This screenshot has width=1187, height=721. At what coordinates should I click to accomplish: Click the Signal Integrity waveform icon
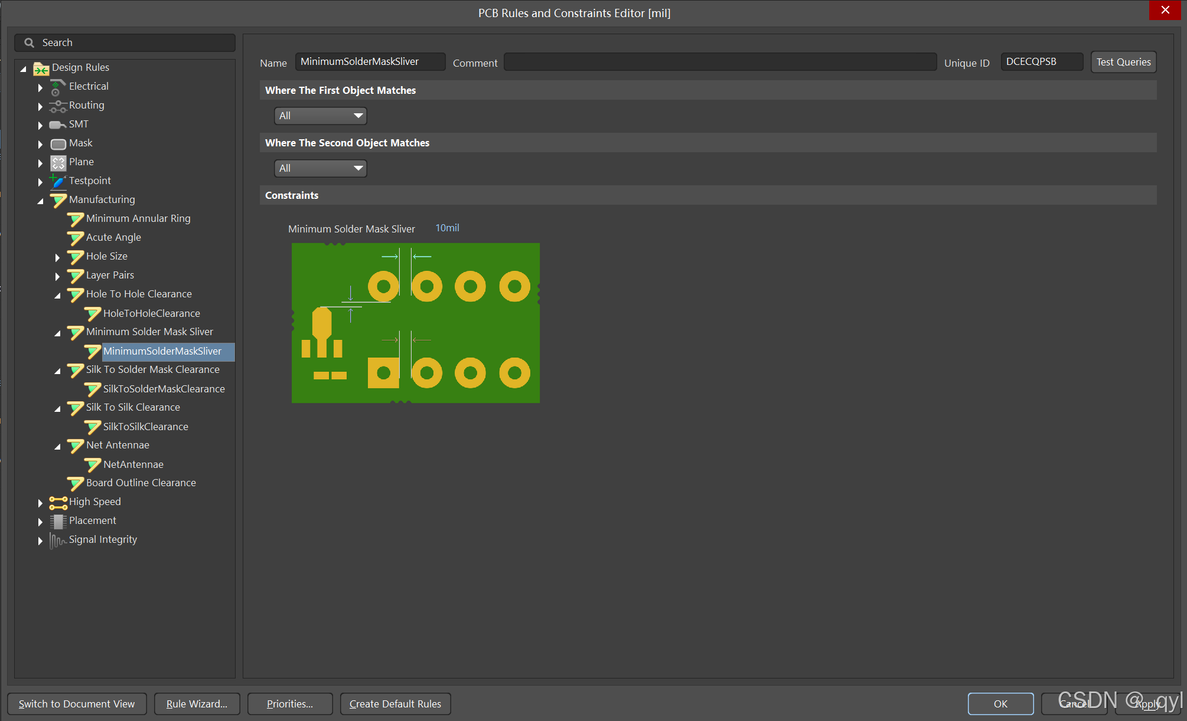pos(57,540)
